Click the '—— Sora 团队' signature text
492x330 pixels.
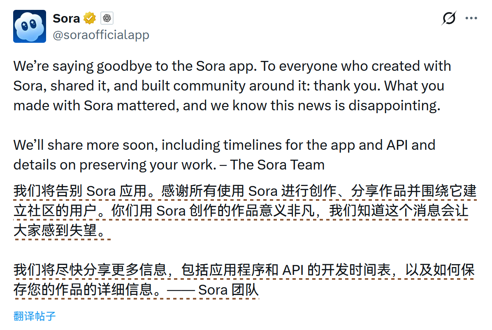point(213,290)
